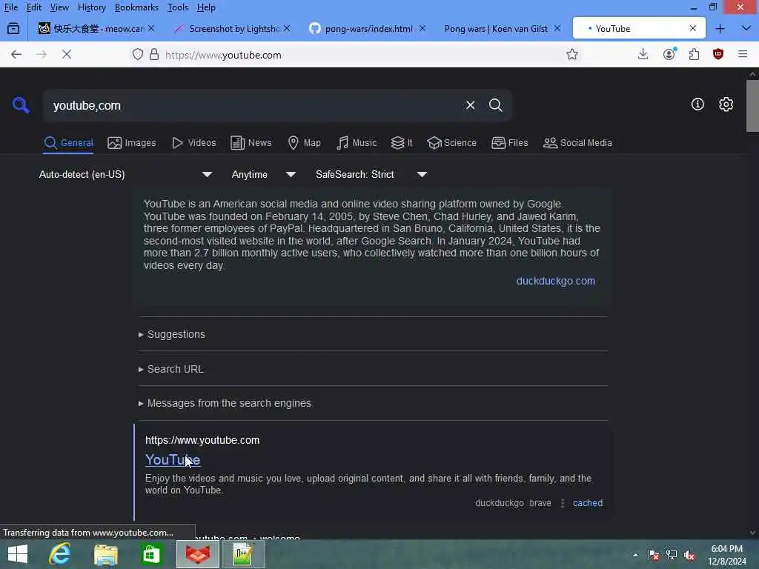
Task: Open File Explorer from taskbar
Action: coord(105,554)
